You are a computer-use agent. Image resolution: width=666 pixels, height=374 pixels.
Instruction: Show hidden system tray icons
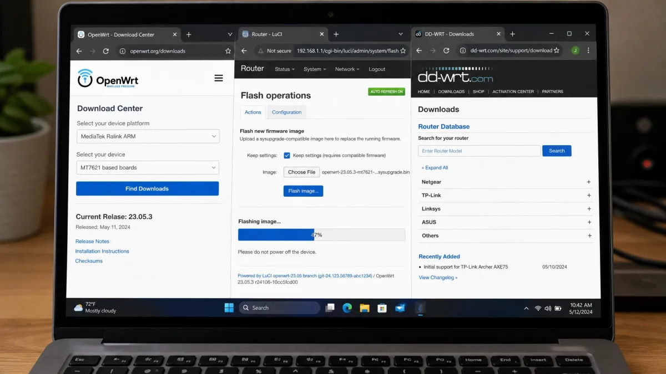tap(526, 308)
